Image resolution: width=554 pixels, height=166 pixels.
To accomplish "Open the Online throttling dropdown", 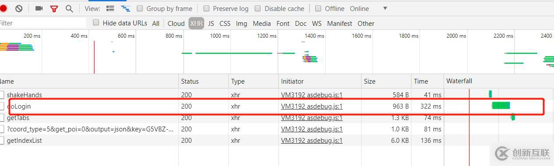I will [x=368, y=8].
